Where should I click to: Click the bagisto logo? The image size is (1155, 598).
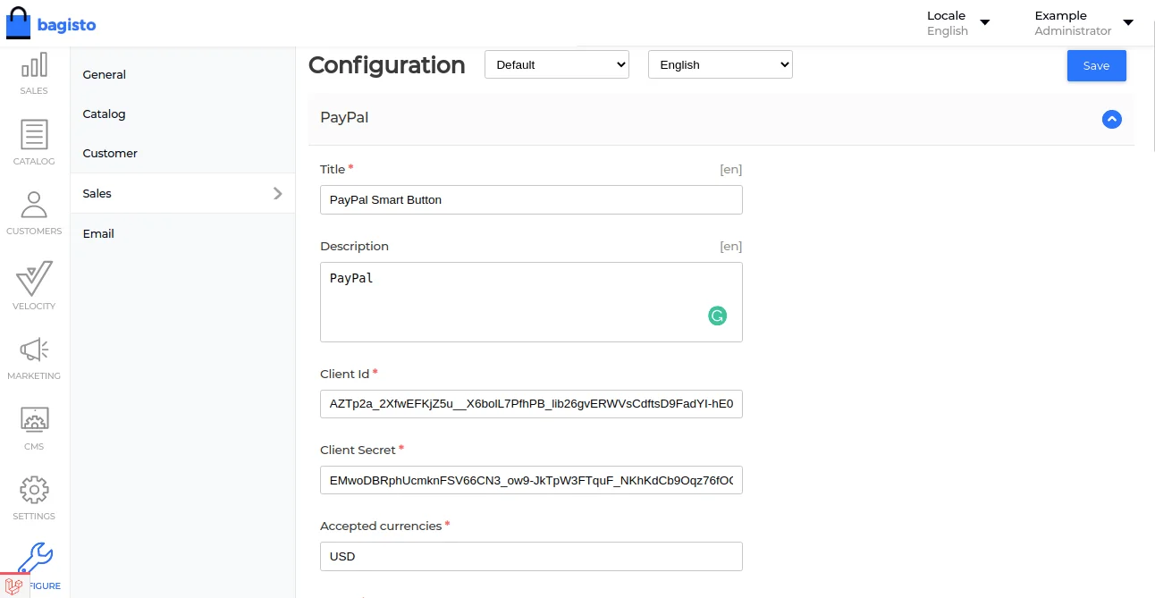pos(51,24)
